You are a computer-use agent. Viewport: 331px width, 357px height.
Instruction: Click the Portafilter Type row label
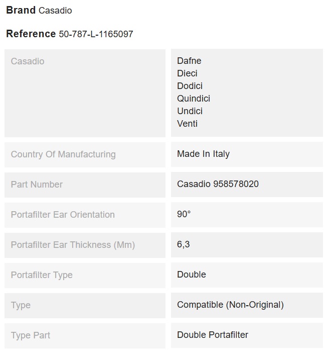pyautogui.click(x=42, y=275)
